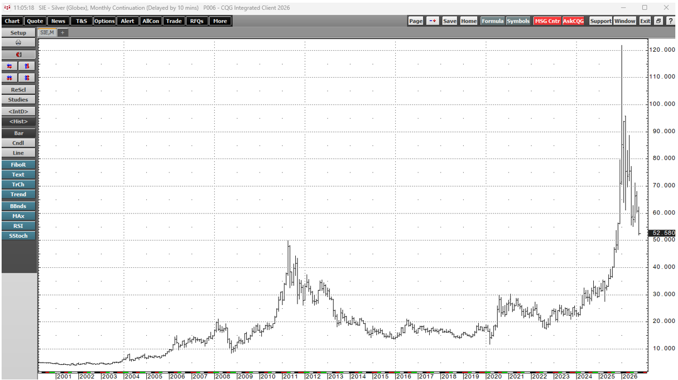Toggle historical data with Hist button
This screenshot has width=678, height=380.
pos(18,122)
